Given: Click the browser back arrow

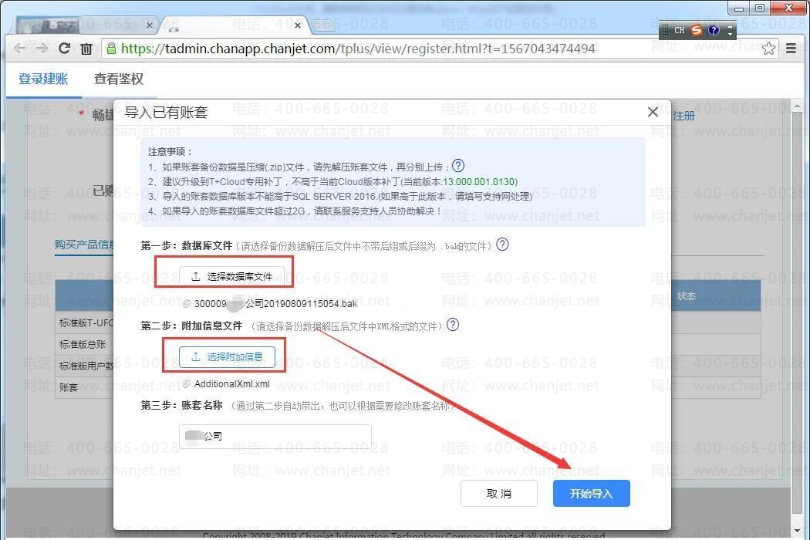Looking at the screenshot, I should tap(20, 49).
